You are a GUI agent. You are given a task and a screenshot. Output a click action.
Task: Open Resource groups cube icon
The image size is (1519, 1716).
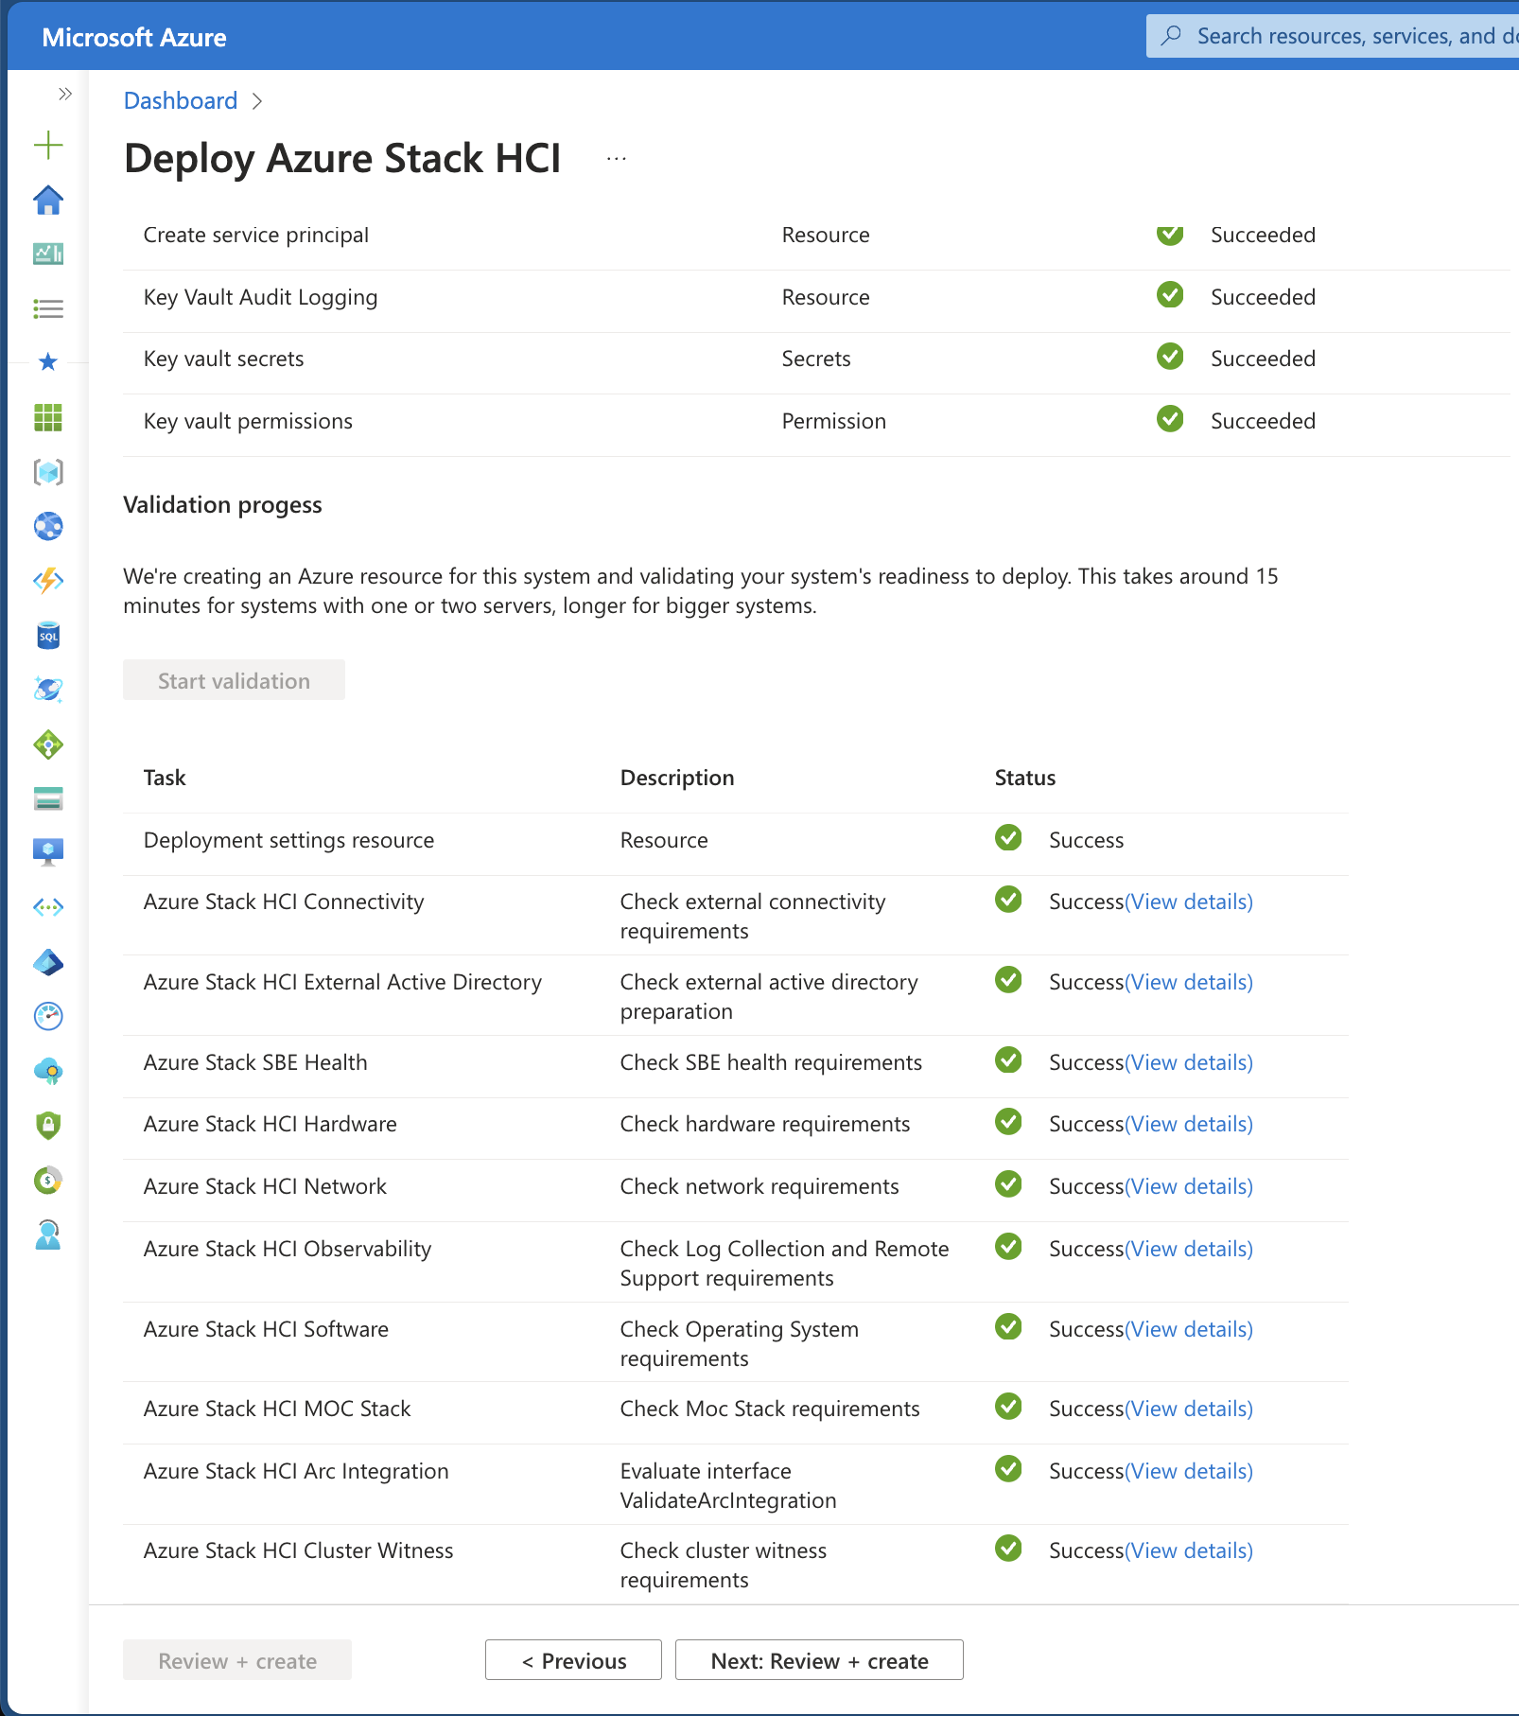point(48,472)
